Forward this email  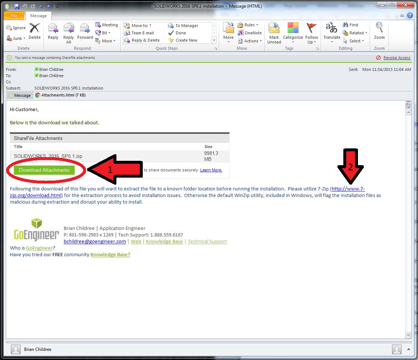[x=85, y=31]
